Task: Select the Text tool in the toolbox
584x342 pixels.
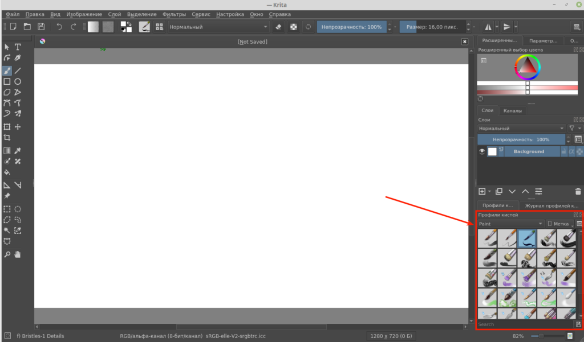Action: coord(18,47)
